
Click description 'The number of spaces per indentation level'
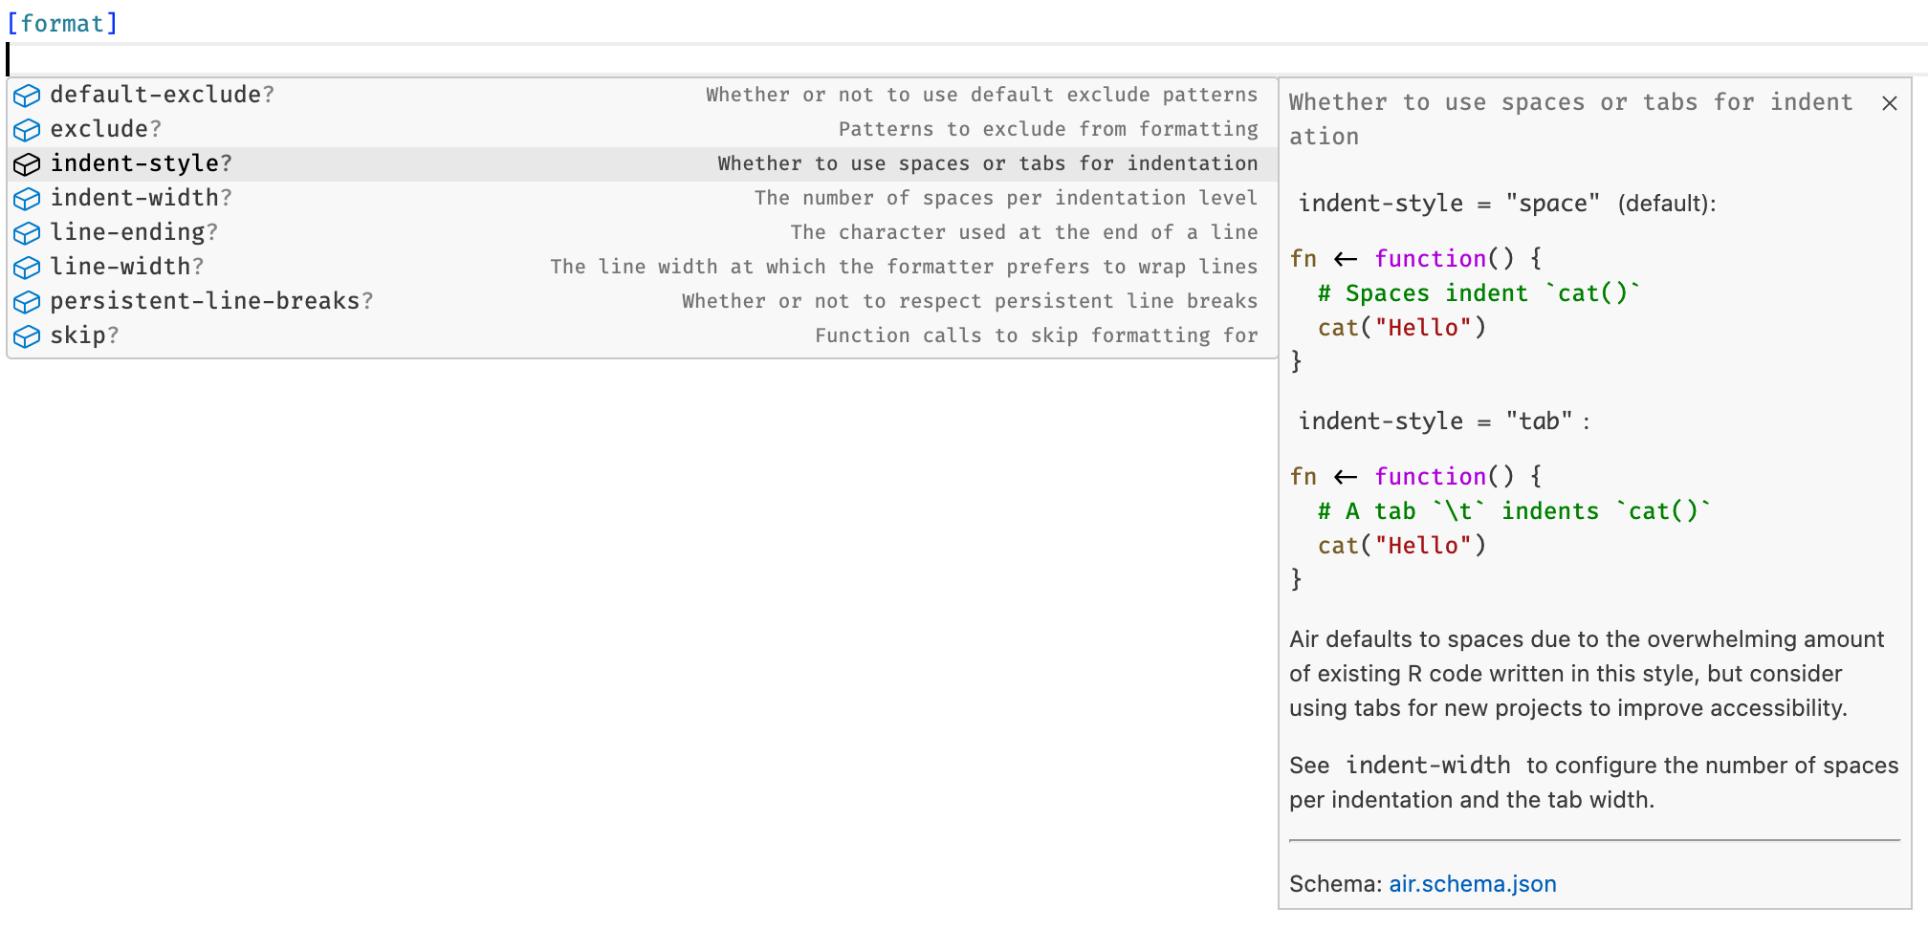(1006, 198)
